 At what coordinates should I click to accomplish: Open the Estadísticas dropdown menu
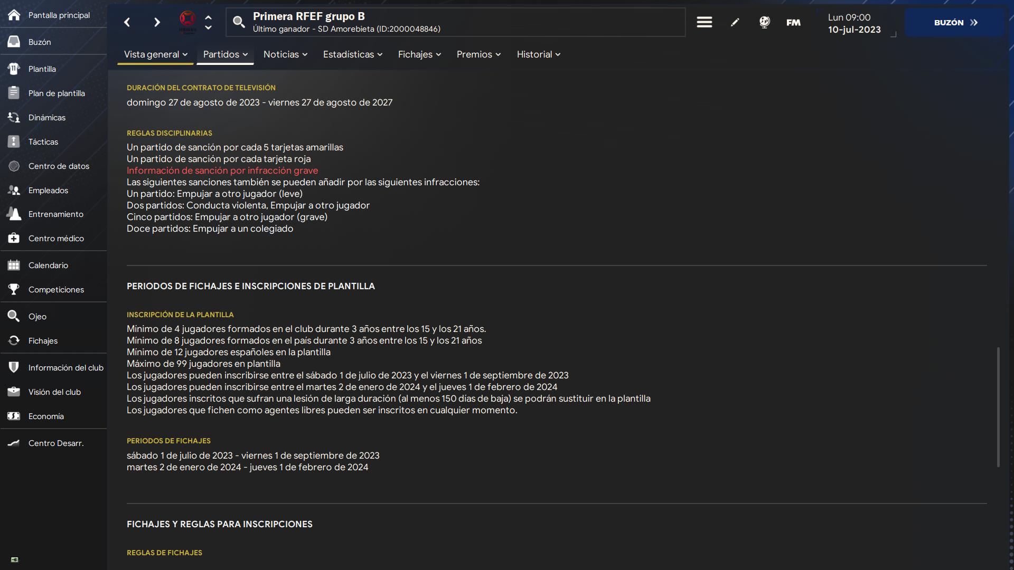[353, 54]
